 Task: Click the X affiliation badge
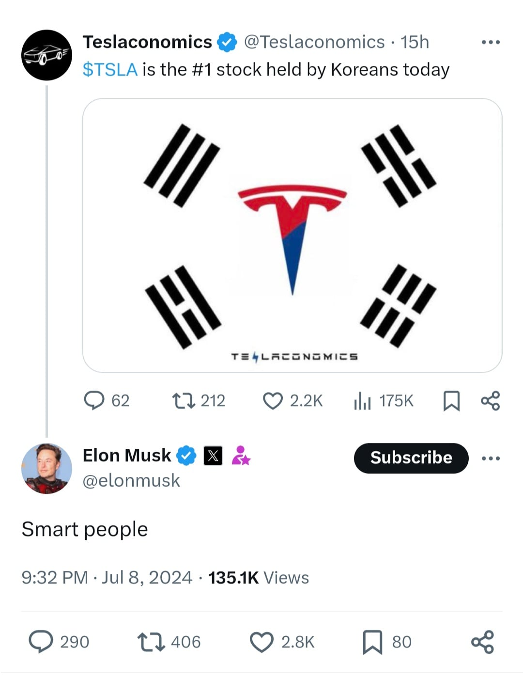coord(213,456)
